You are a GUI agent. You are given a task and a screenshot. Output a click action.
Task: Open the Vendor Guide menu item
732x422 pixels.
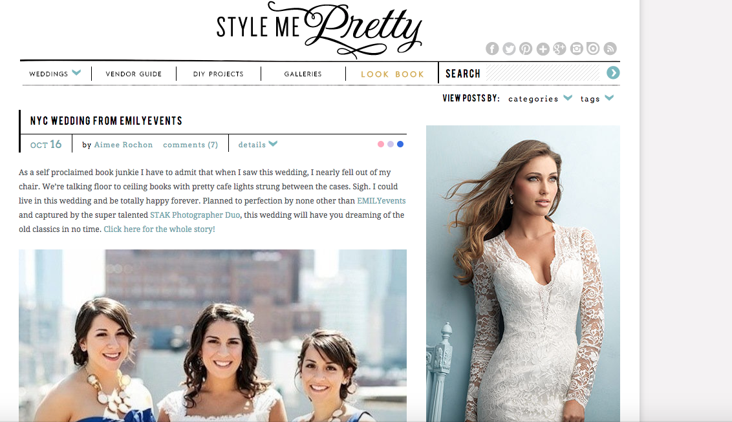133,74
